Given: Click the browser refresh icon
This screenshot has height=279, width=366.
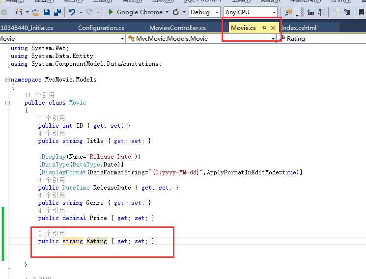Looking at the screenshot, I should (176, 12).
